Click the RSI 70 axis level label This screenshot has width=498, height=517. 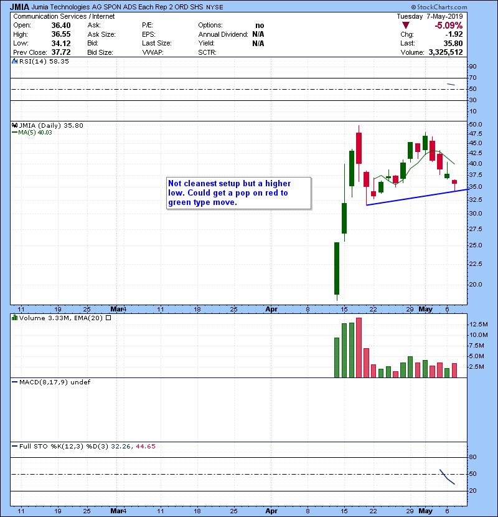(472, 78)
